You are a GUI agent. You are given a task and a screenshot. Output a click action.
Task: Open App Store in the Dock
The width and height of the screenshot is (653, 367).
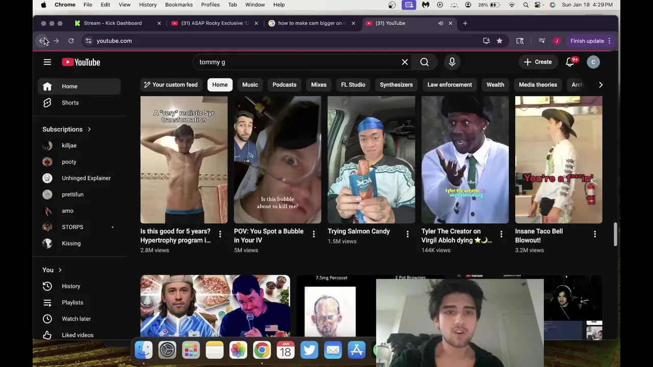point(356,350)
